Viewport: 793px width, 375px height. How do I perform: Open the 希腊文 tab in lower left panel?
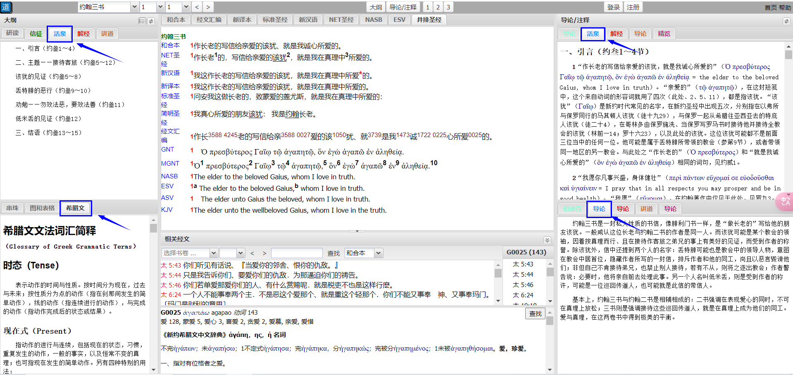pyautogui.click(x=75, y=208)
